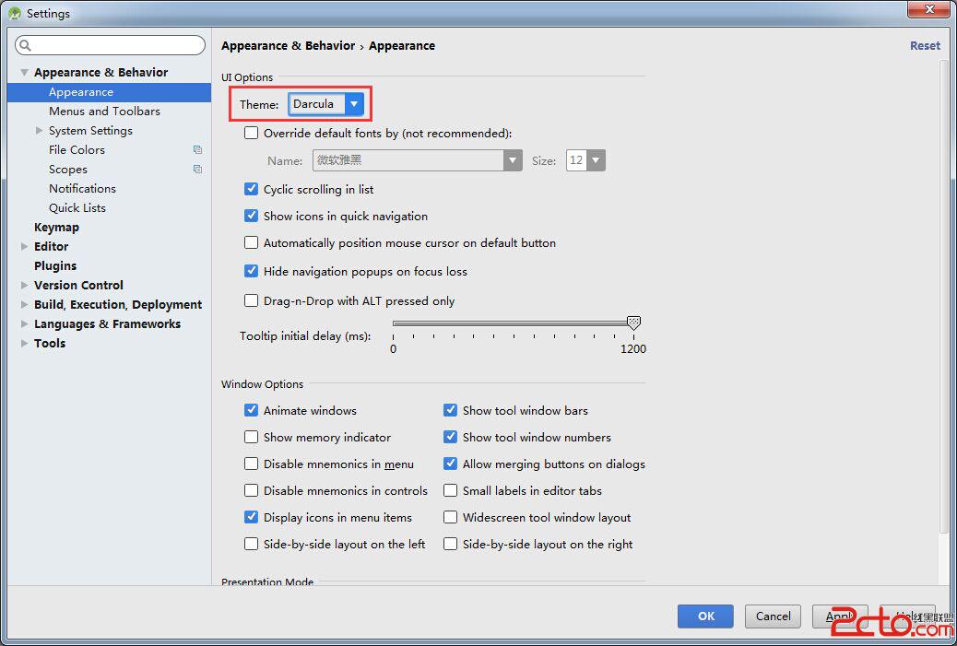This screenshot has width=957, height=646.
Task: Enable Widescreen tool window layout
Action: pyautogui.click(x=451, y=517)
